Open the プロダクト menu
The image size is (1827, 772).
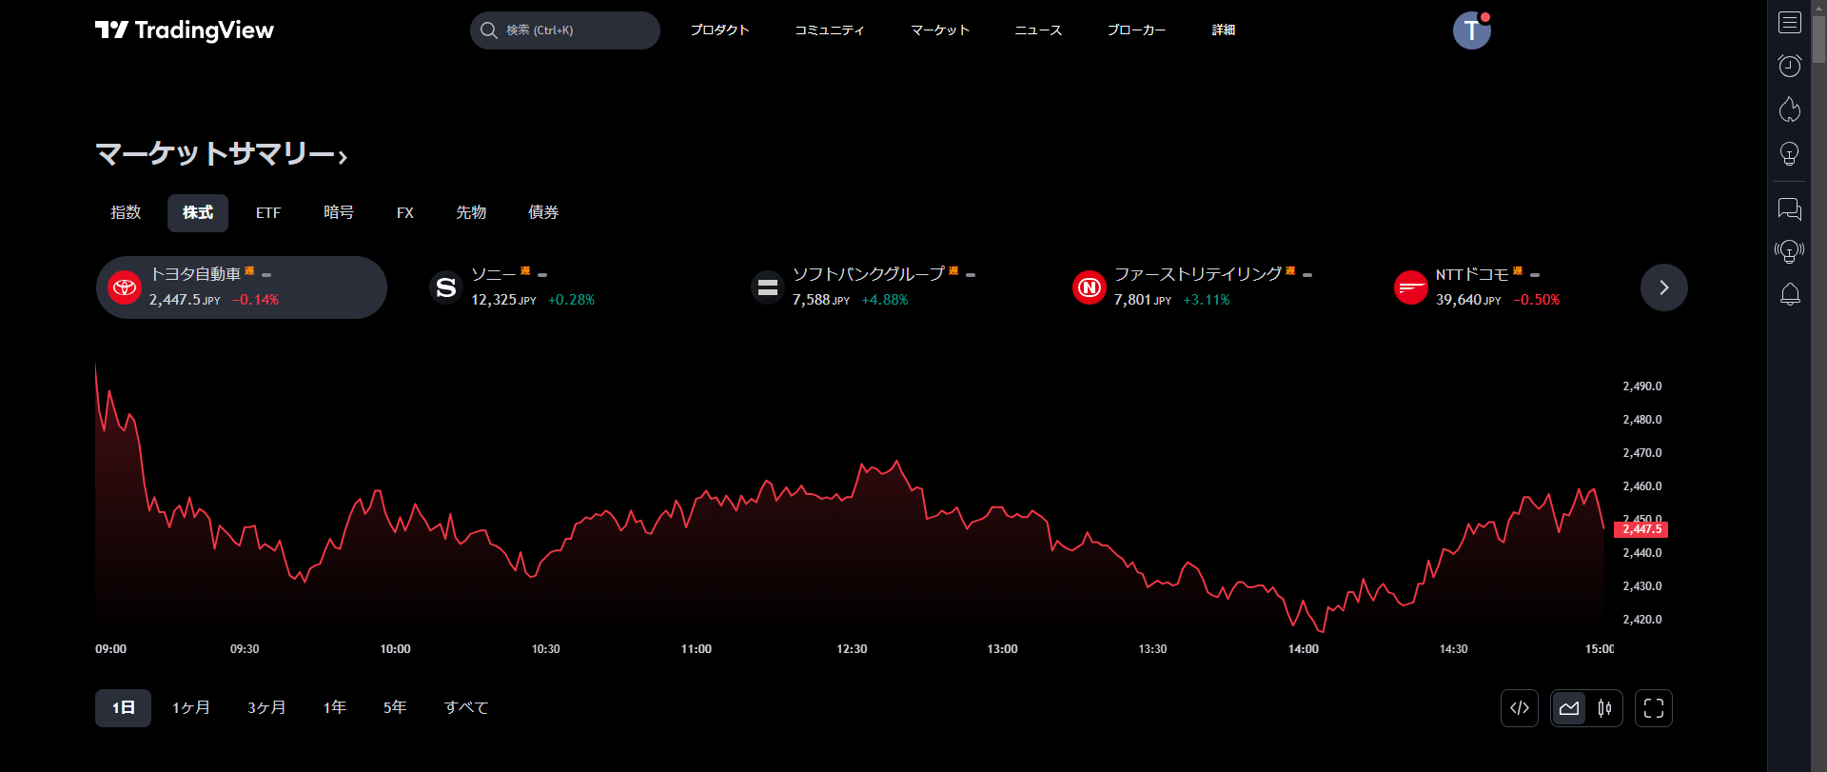click(719, 30)
